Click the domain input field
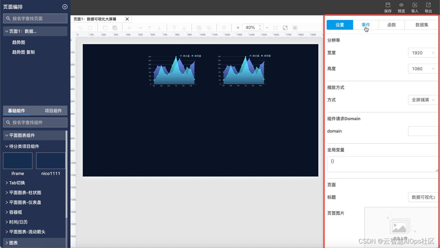Viewport: 440px width, 248px height. (423, 131)
